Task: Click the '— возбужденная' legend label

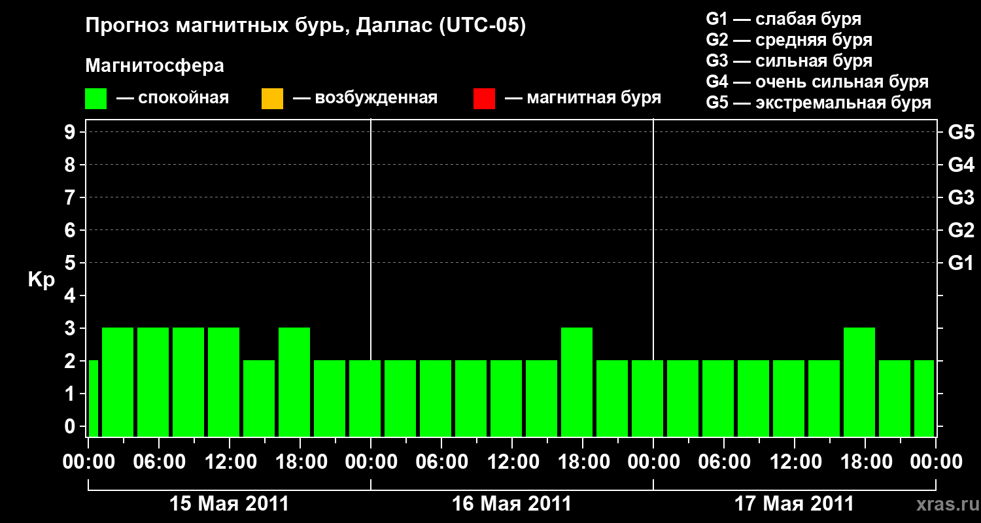Action: (x=365, y=98)
